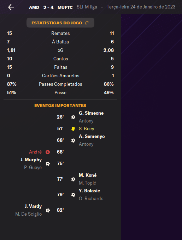The height and width of the screenshot is (240, 182).
Task: Click the xG statistic row label
Action: click(x=60, y=50)
